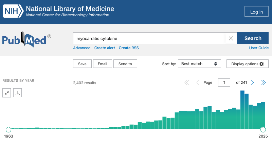
Task: Click the Search button
Action: pyautogui.click(x=253, y=38)
